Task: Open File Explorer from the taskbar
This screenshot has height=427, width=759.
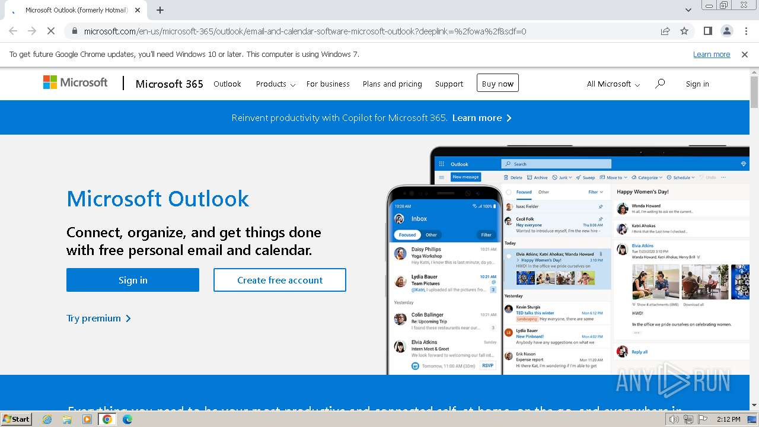Action: [67, 419]
